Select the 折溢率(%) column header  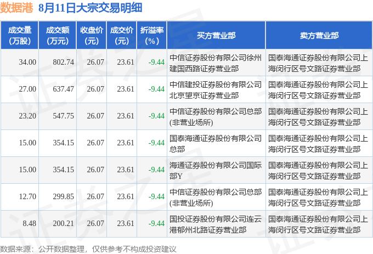pos(152,35)
